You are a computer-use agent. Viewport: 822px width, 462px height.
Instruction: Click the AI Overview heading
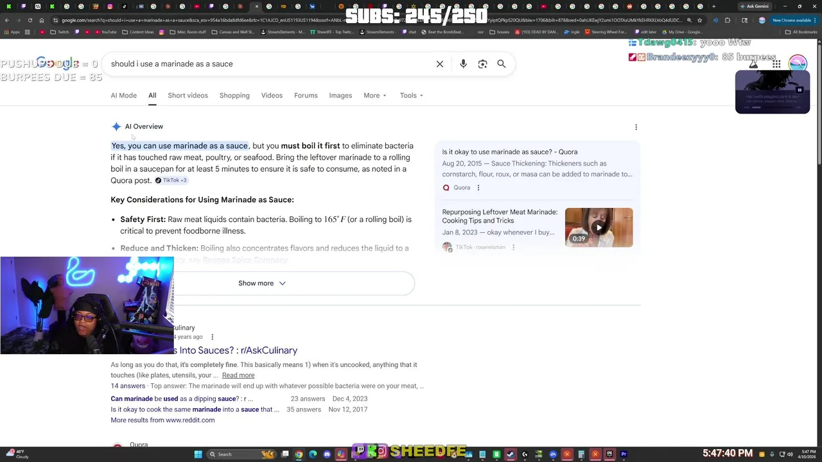(144, 126)
